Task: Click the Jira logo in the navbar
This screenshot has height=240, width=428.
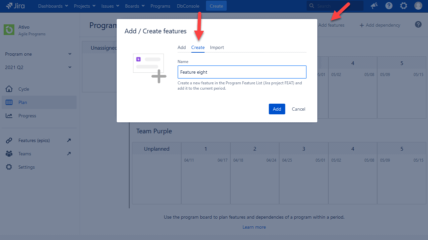Action: tap(15, 6)
